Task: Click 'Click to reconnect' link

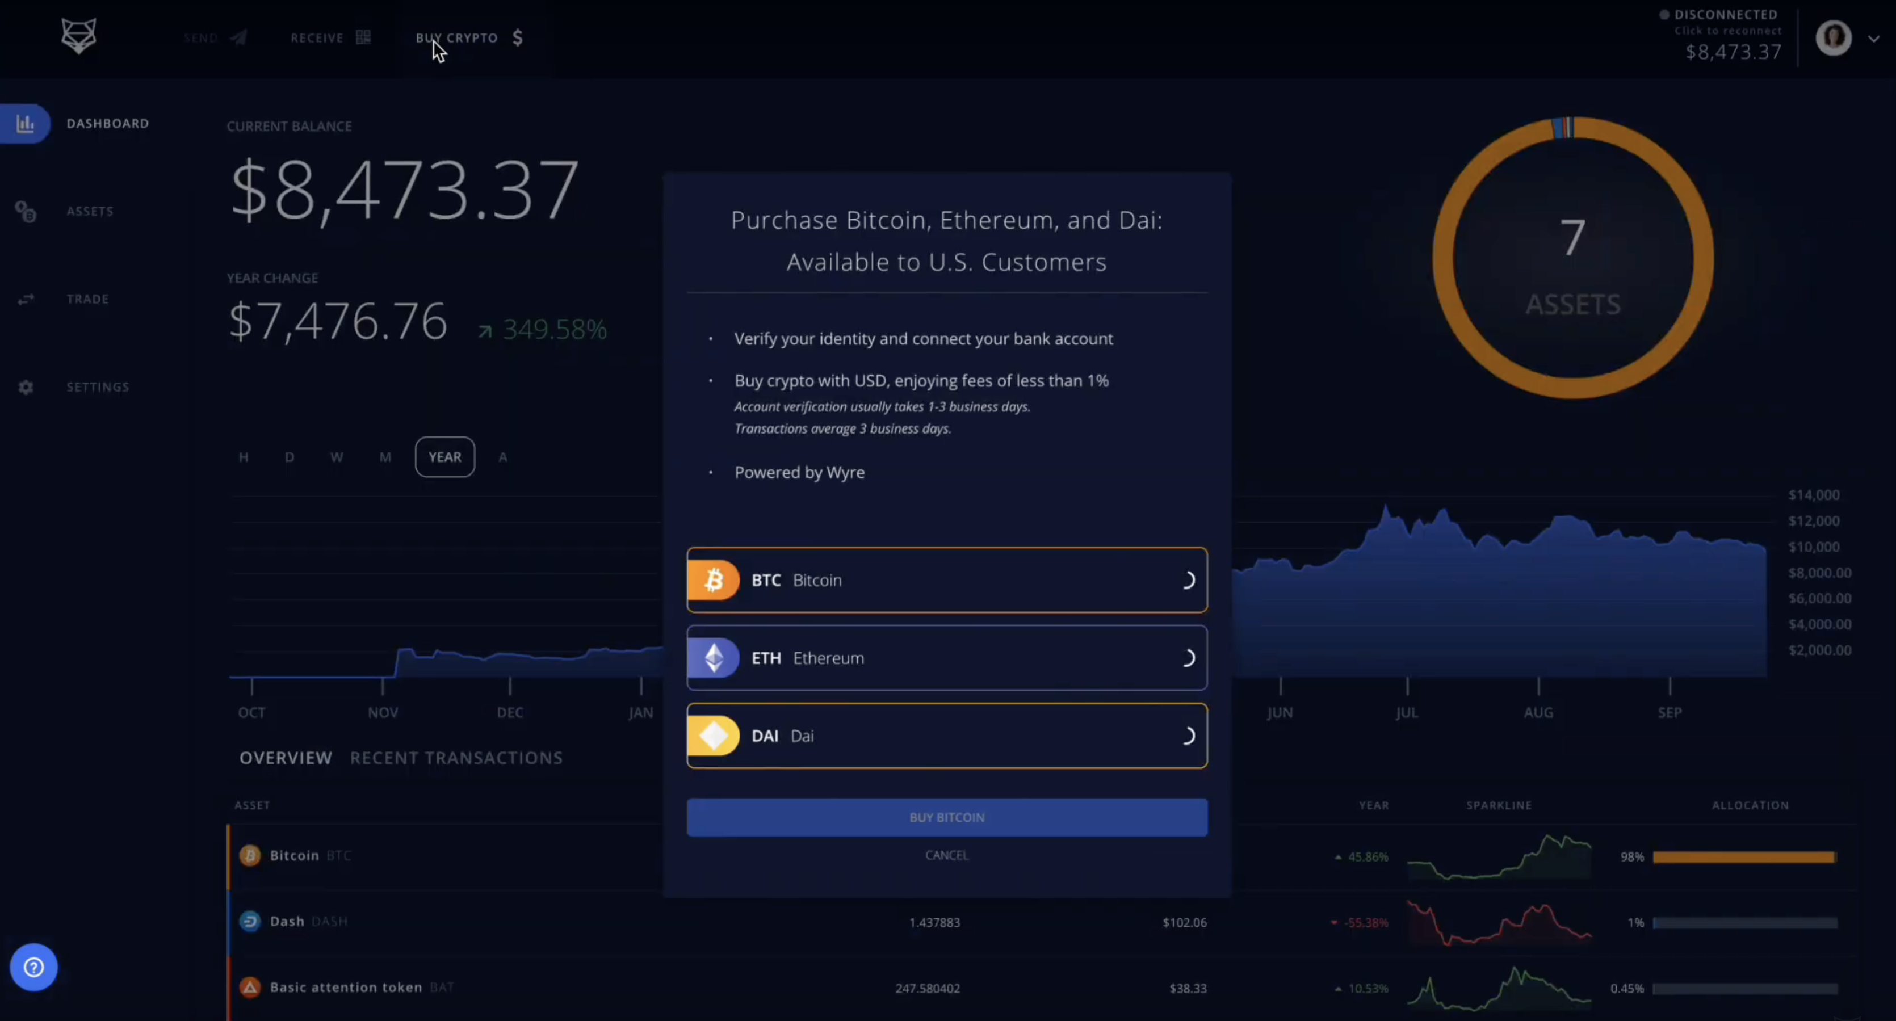Action: (x=1728, y=31)
